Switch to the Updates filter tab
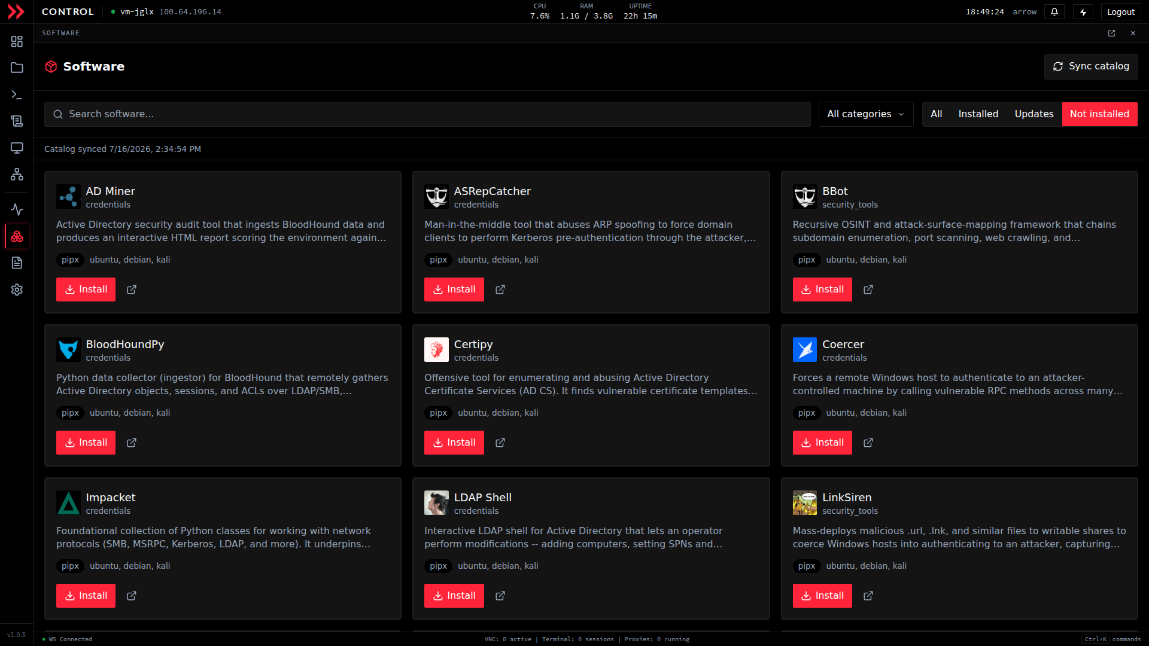Viewport: 1149px width, 646px height. (1034, 114)
